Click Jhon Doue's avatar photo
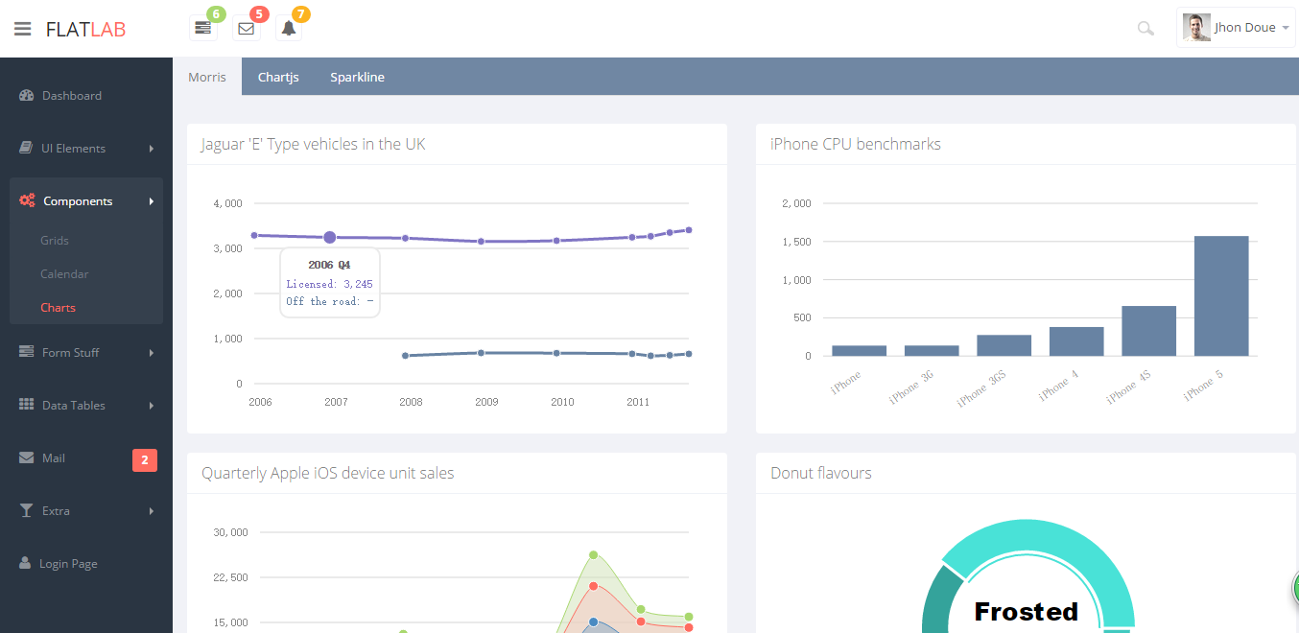Viewport: 1299px width, 633px height. click(1196, 28)
